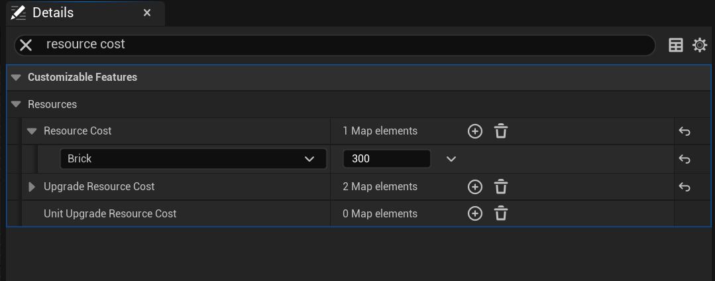This screenshot has height=281, width=715.
Task: Add element to Upgrade Resource Cost
Action: click(474, 187)
